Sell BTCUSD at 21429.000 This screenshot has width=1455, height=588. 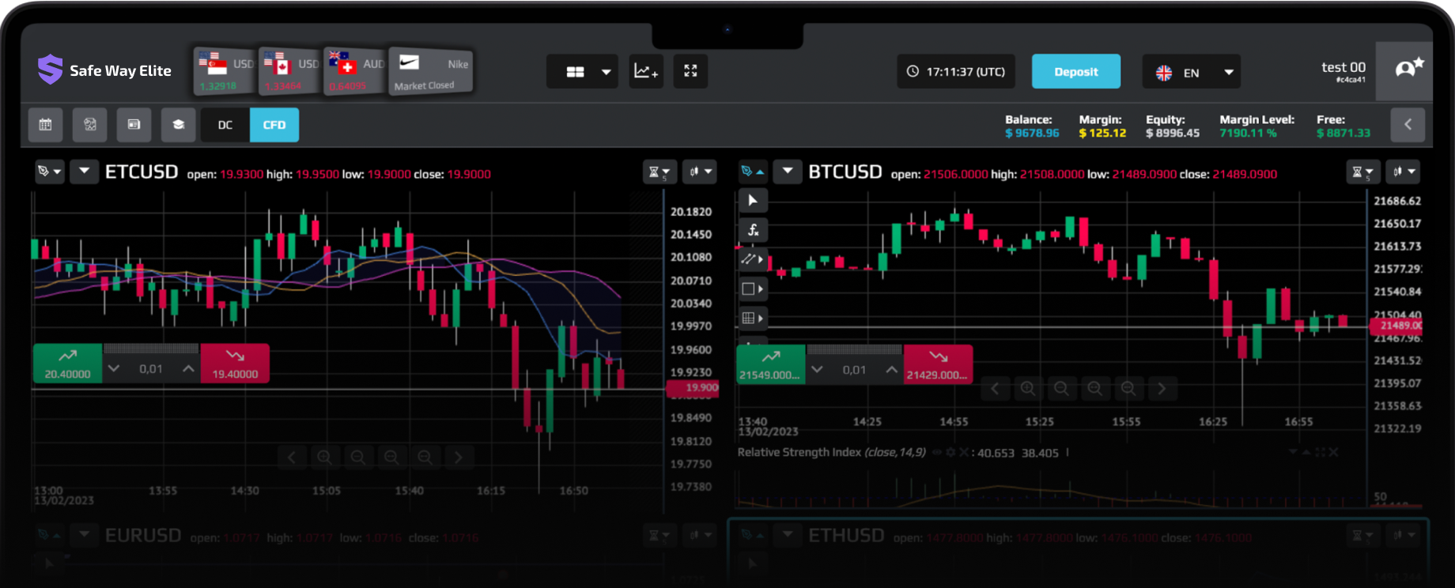(x=938, y=364)
